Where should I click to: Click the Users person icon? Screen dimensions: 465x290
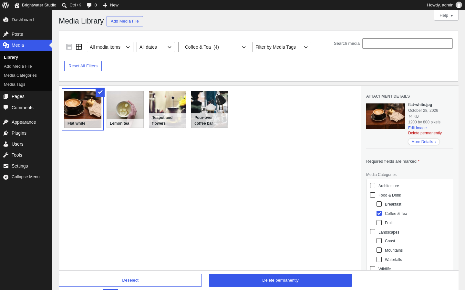pos(6,144)
